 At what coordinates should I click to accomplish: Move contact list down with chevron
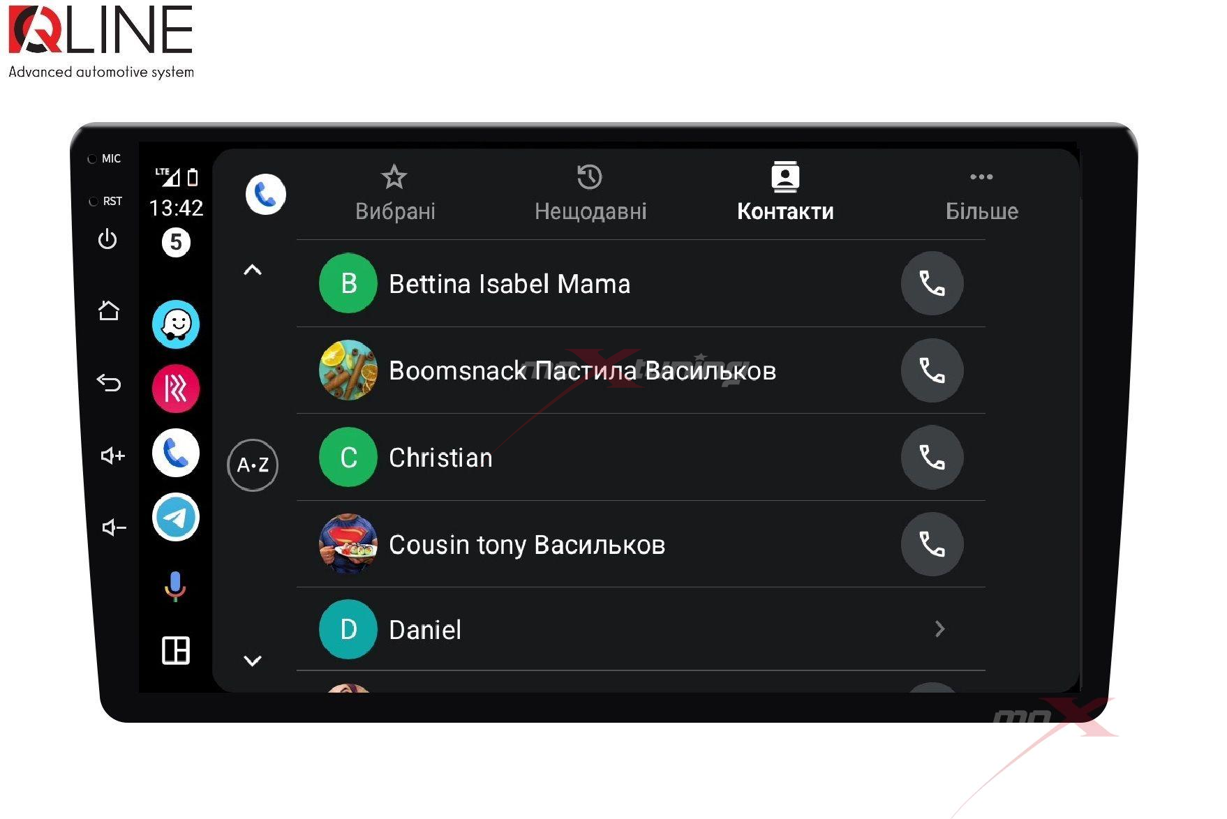click(x=253, y=660)
